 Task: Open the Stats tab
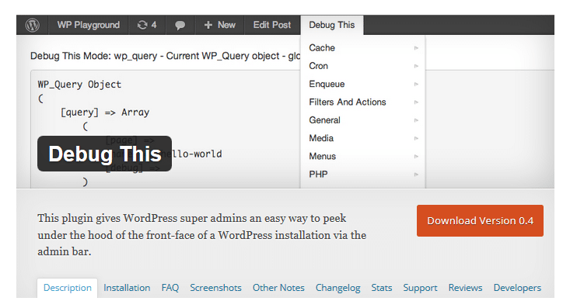(381, 288)
